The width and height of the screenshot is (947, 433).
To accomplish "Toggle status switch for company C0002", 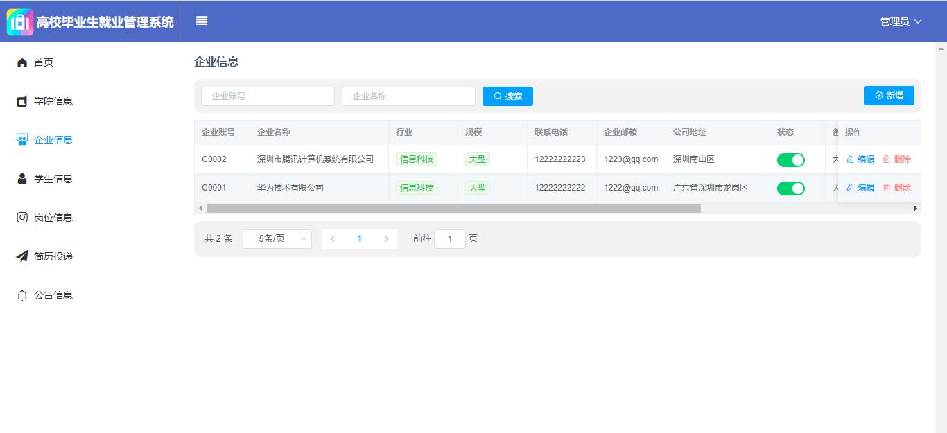I will pos(790,160).
